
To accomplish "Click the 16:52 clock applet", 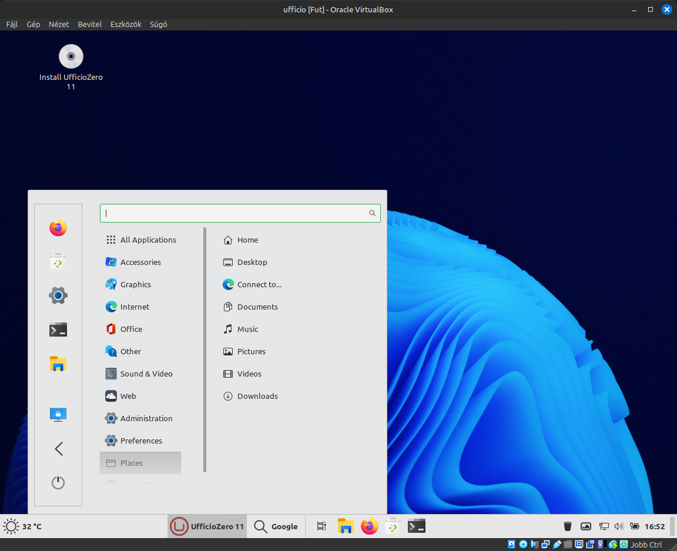I will 655,526.
